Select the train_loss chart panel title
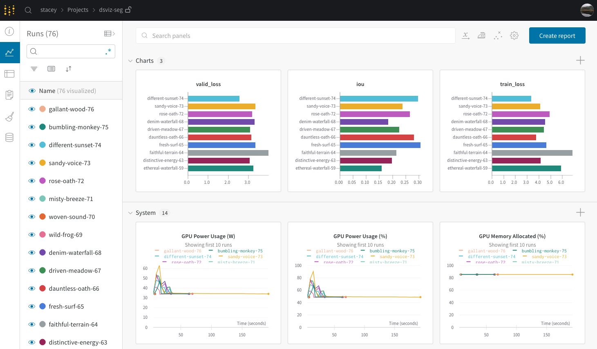 (x=512, y=84)
